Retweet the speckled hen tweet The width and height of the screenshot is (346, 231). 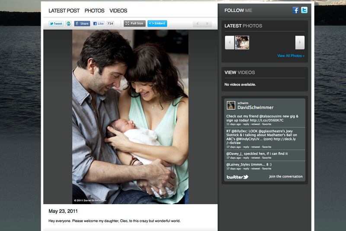click(x=256, y=158)
